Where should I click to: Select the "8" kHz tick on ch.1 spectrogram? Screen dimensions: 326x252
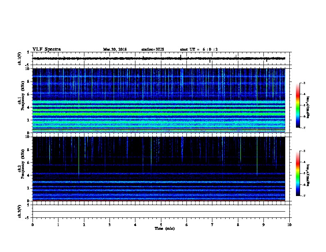[x=29, y=82]
